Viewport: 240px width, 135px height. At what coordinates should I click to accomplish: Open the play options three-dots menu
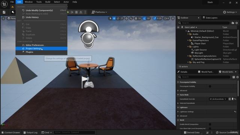(x=85, y=12)
